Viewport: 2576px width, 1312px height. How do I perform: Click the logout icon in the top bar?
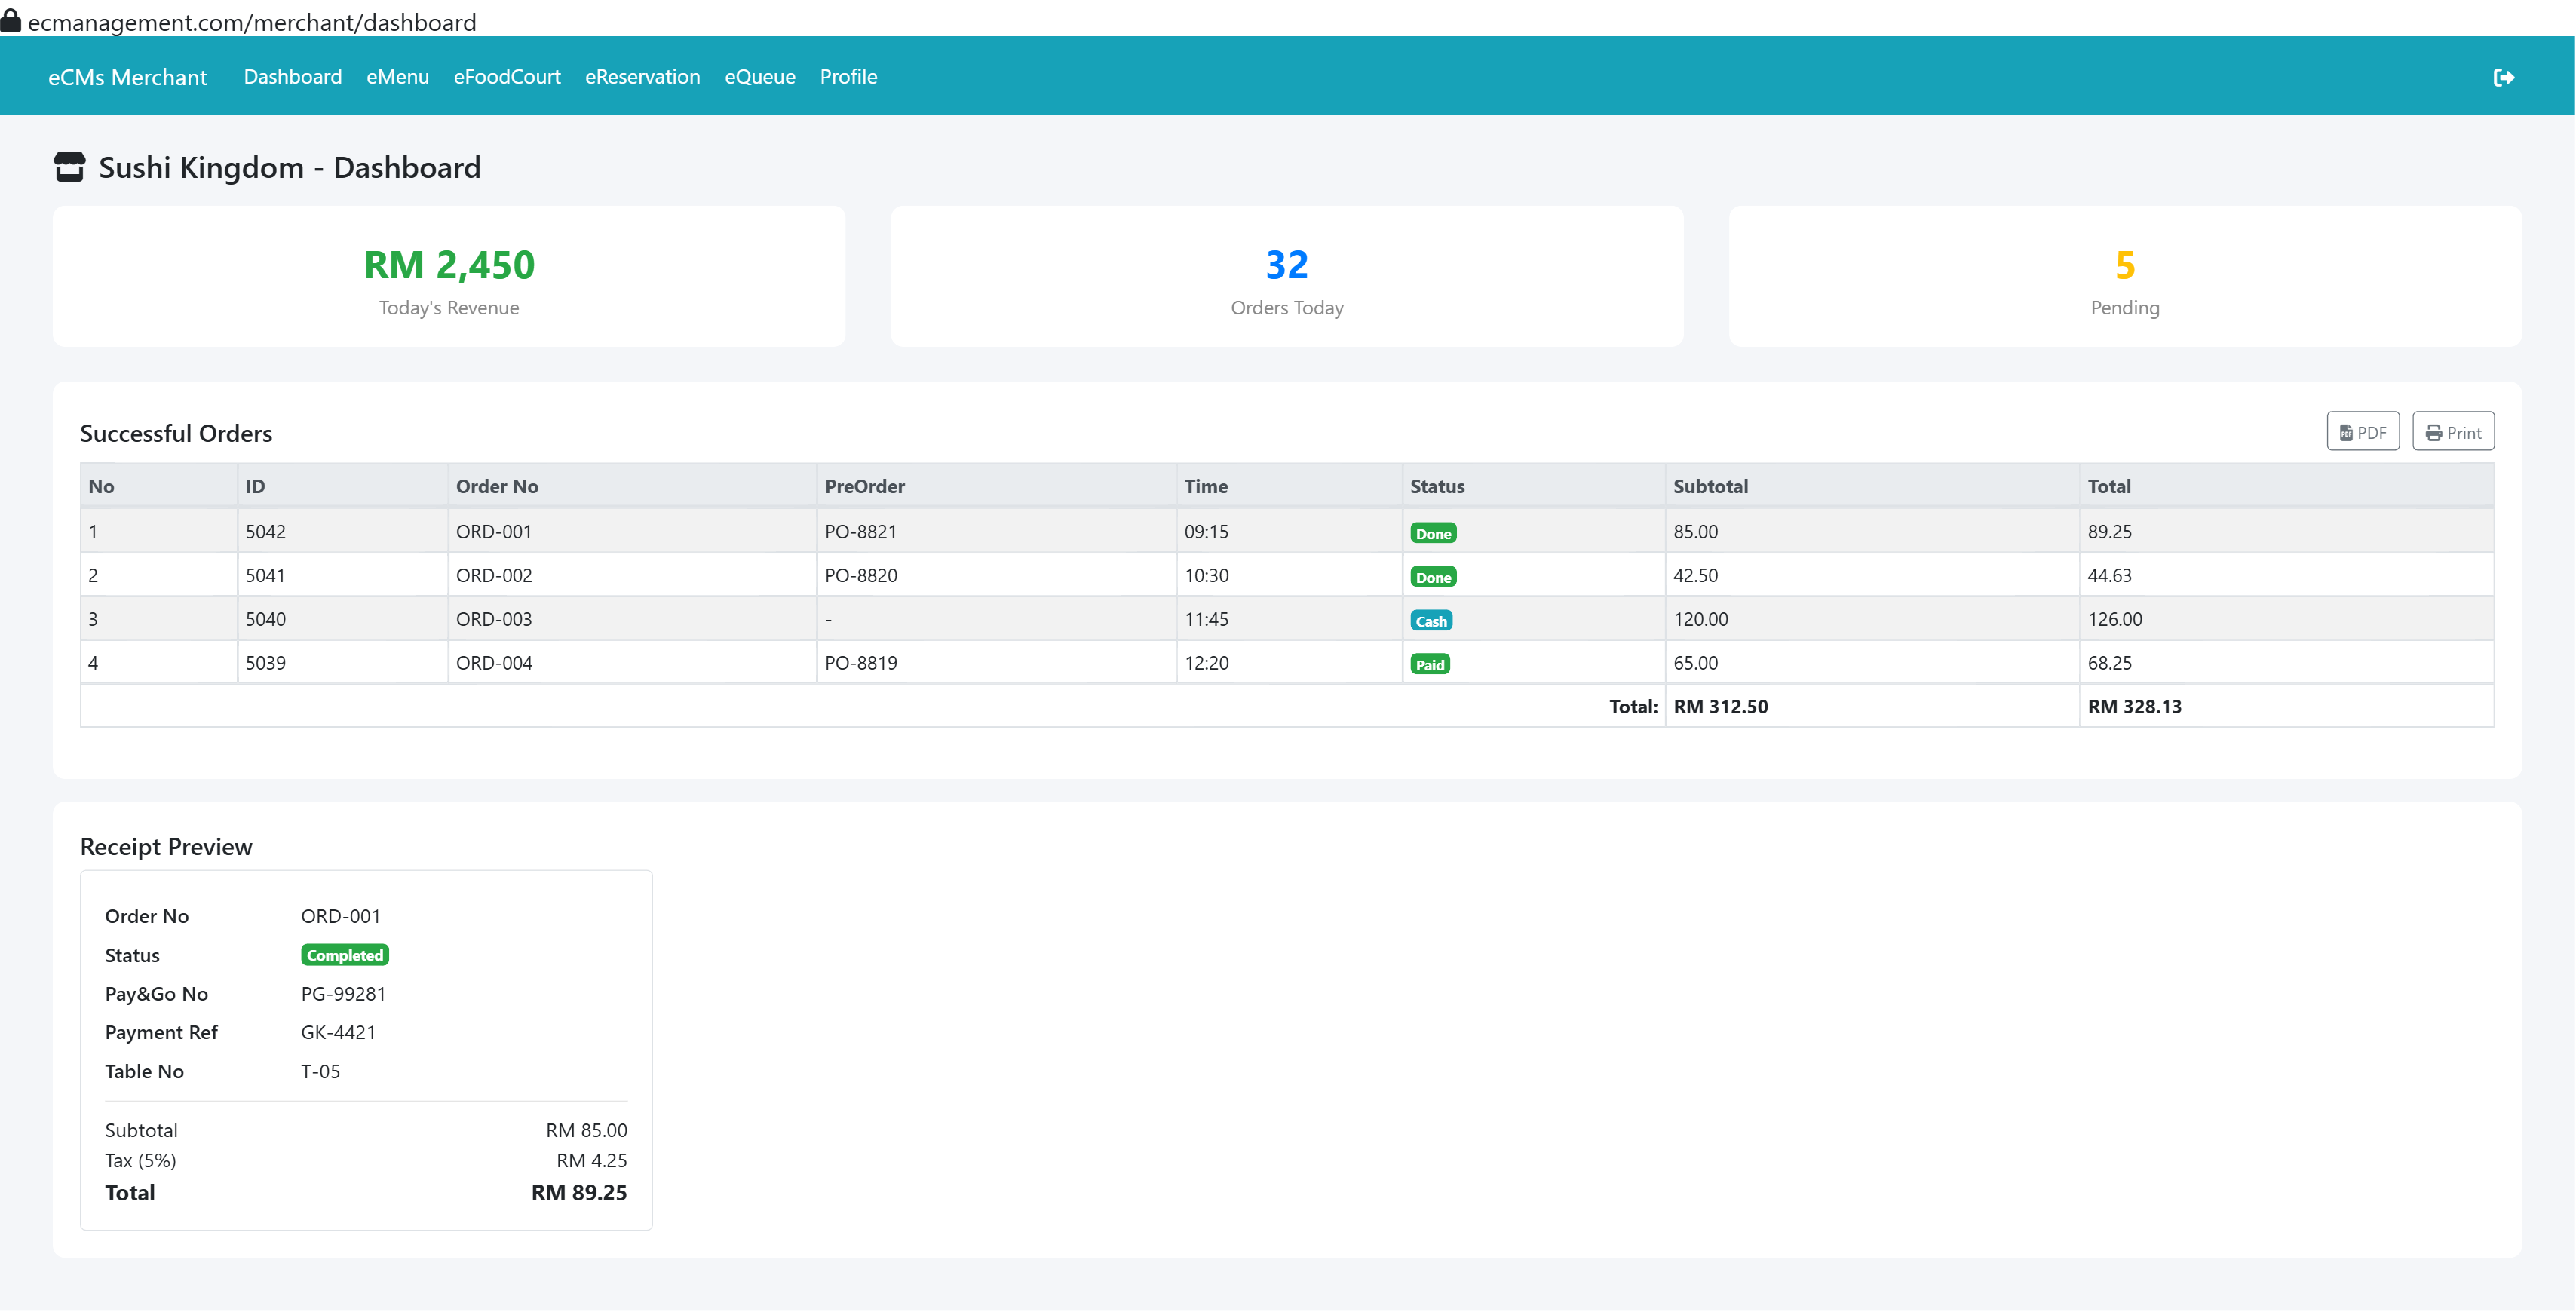[x=2505, y=76]
